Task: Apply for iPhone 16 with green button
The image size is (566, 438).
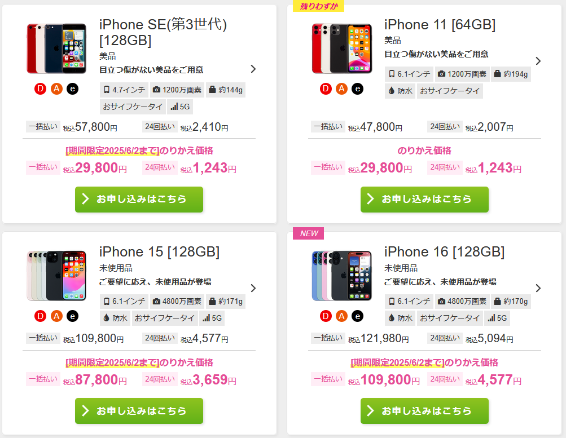Action: click(424, 411)
